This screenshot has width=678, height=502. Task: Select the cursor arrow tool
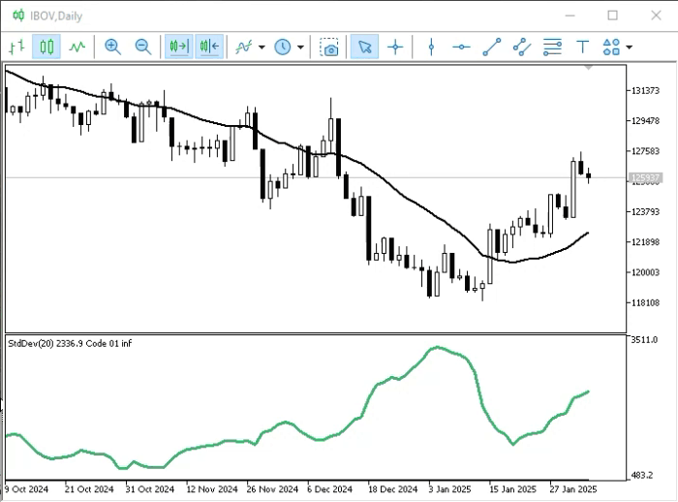364,47
